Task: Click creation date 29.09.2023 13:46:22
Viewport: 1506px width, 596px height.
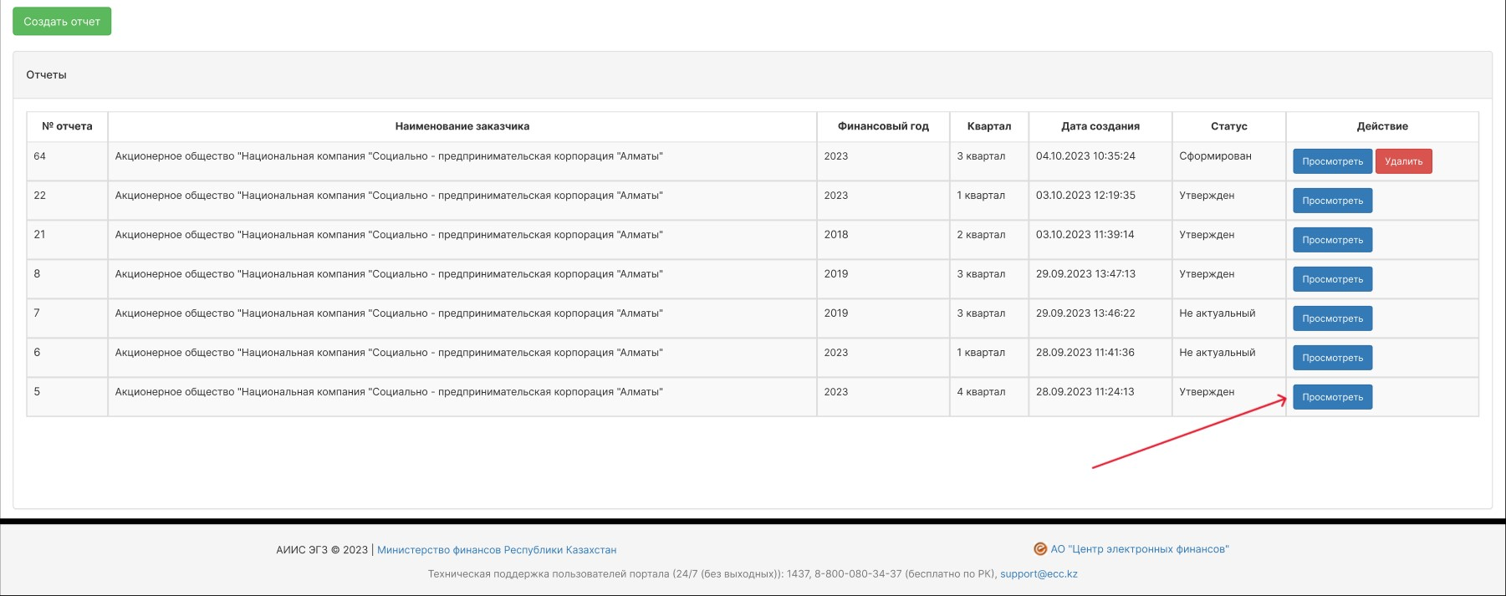Action: pyautogui.click(x=1085, y=313)
